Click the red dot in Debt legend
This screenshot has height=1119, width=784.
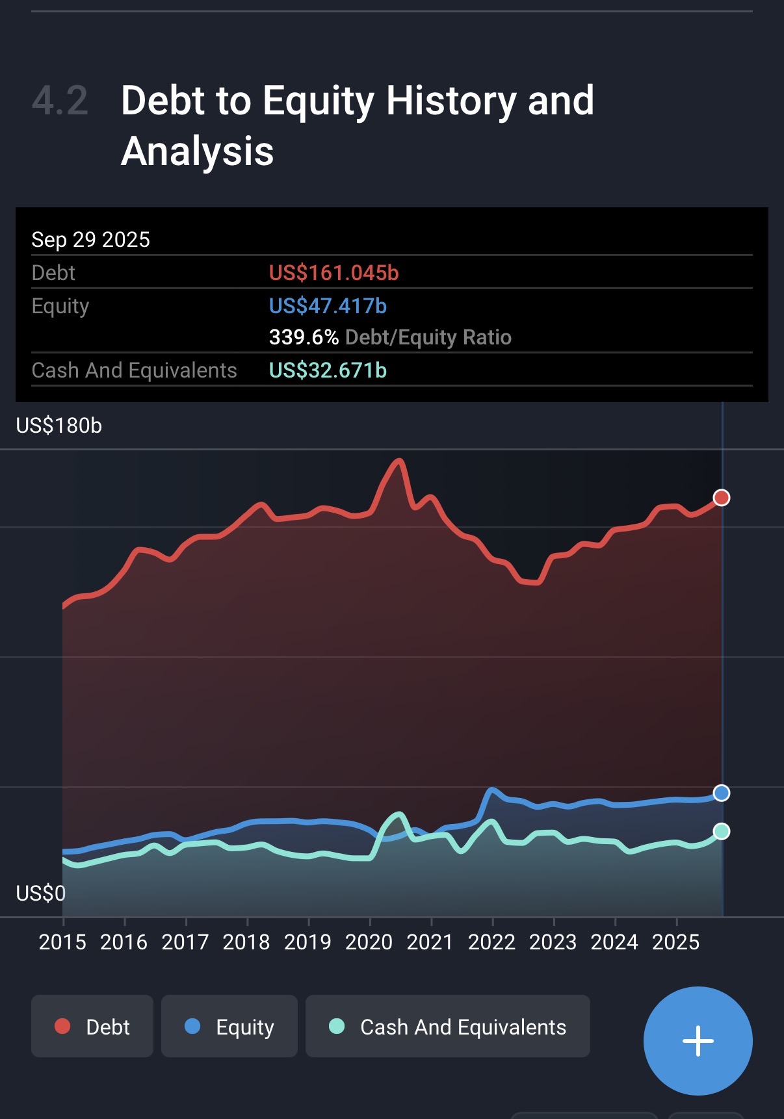(62, 1026)
